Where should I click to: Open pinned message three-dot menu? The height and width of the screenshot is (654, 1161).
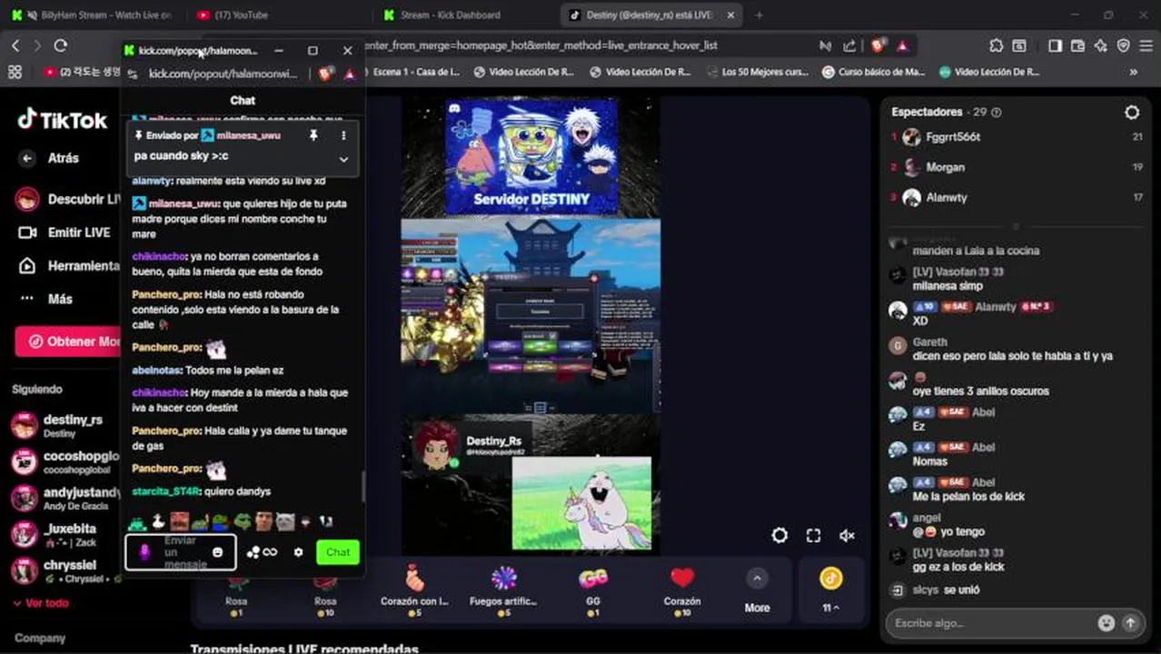point(343,135)
